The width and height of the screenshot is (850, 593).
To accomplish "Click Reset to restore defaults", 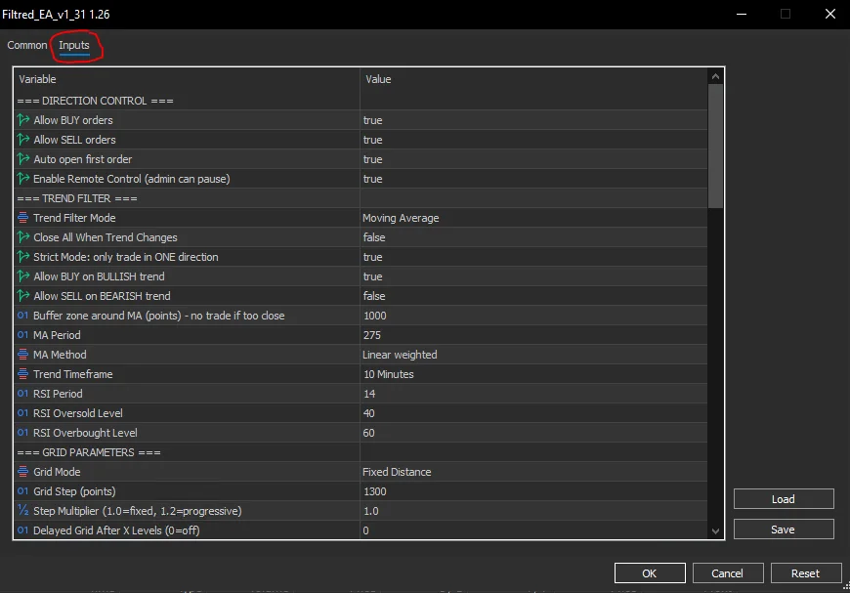I will point(806,572).
